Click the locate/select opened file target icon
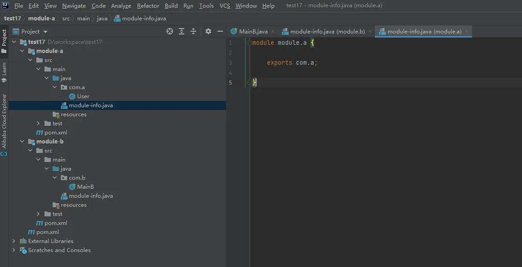Image resolution: width=522 pixels, height=267 pixels. tap(170, 31)
